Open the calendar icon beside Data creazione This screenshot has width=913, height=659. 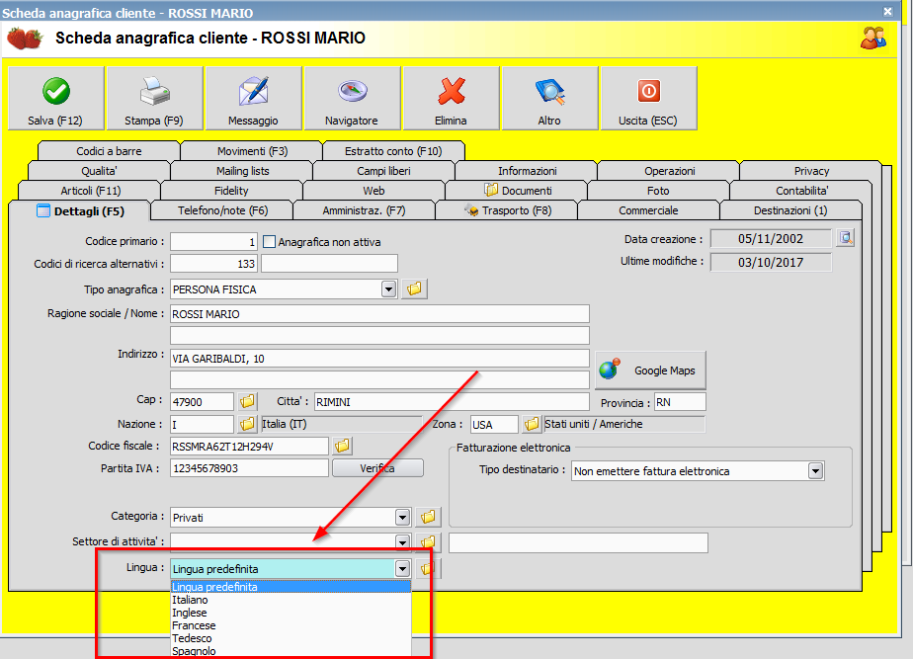845,238
